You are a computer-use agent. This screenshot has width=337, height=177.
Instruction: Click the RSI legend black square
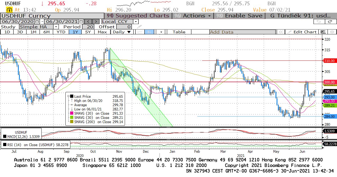point(4,145)
